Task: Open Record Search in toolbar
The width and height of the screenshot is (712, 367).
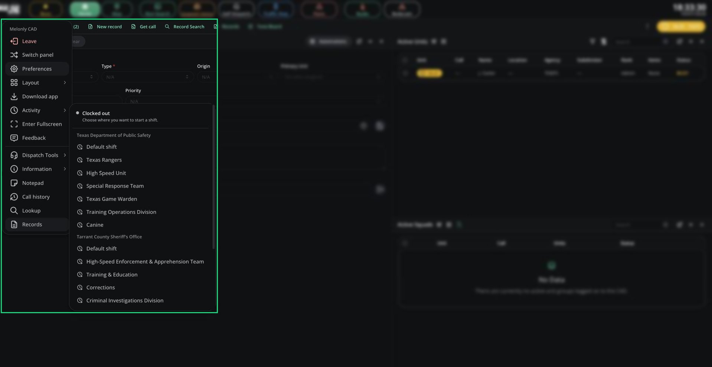Action: (184, 27)
